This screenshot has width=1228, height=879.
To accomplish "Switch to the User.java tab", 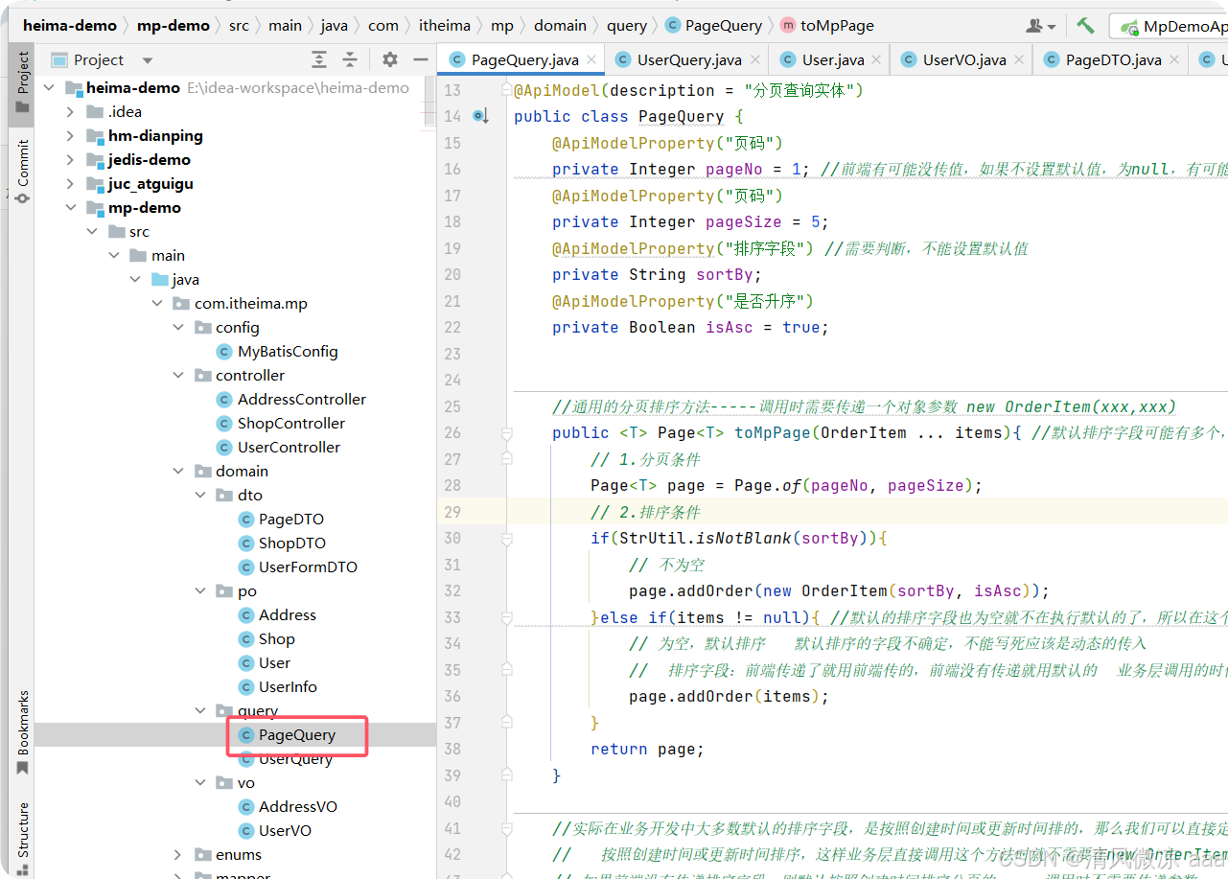I will [830, 59].
